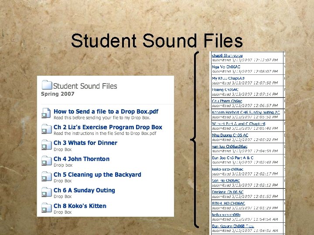Open the Herbert CH6 Sunday outing AC submission
314x235 pixels.
[x=246, y=112]
